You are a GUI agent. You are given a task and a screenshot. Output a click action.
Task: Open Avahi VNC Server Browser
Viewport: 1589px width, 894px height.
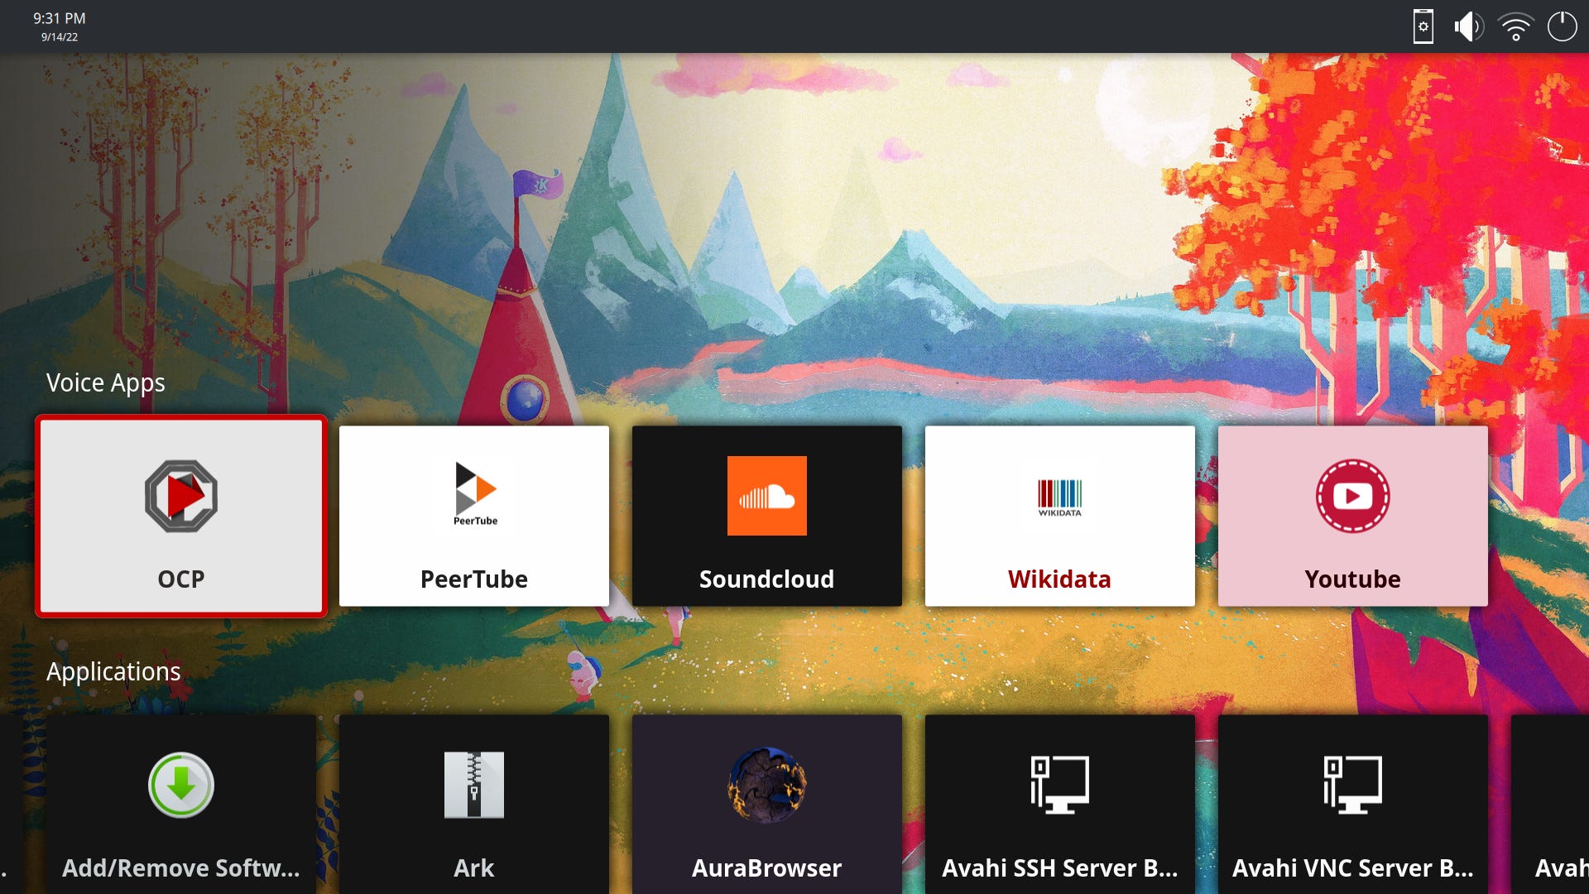(x=1352, y=803)
